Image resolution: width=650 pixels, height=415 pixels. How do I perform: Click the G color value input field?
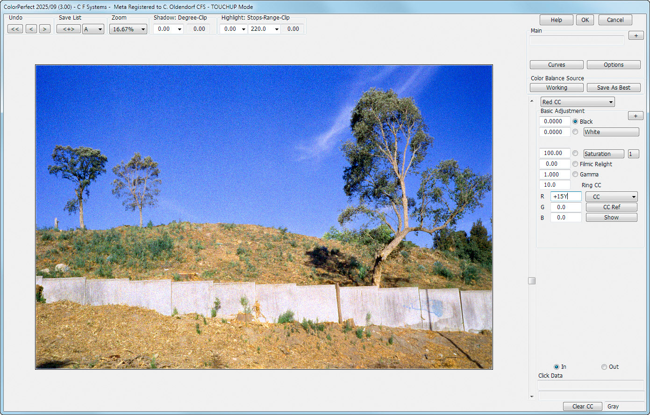[x=566, y=207]
